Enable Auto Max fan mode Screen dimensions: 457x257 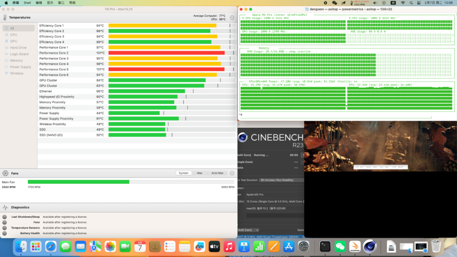[x=217, y=173]
